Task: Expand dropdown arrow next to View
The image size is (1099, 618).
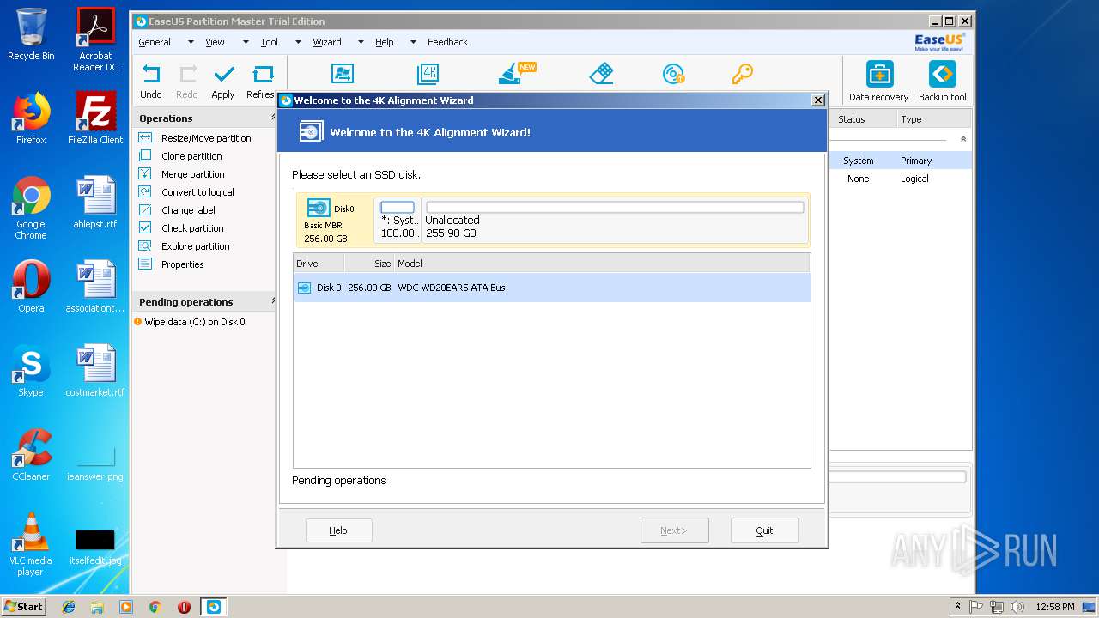Action: click(246, 42)
